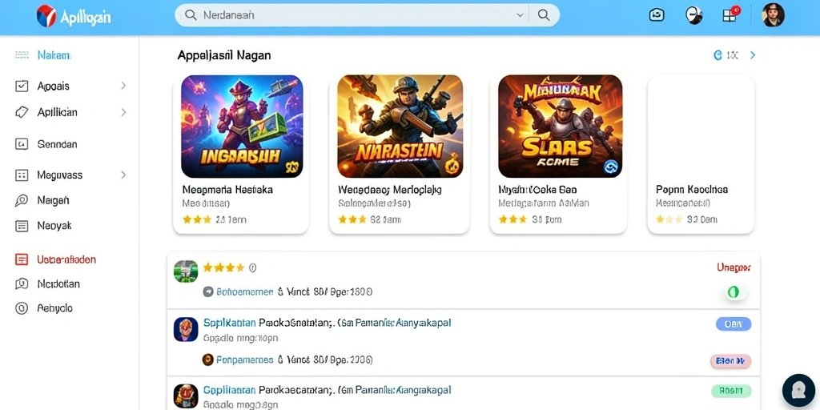Select the Sennoan sidebar icon
This screenshot has width=820, height=410.
(22, 144)
